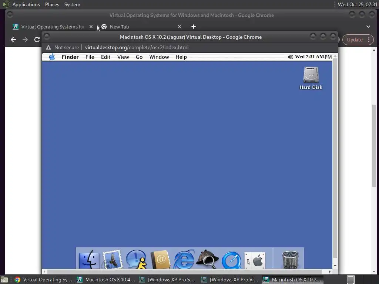Click the main Chrome window vertical scrollbar thumb

374,146
